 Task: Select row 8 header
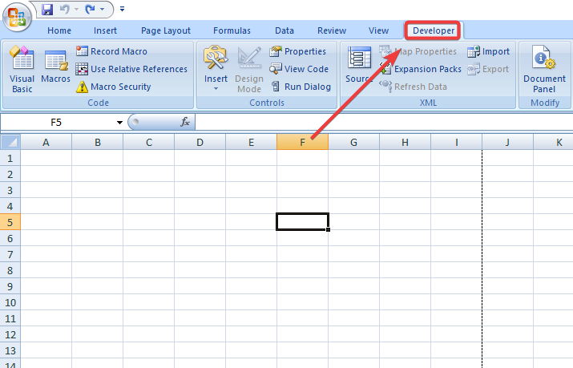(10, 270)
